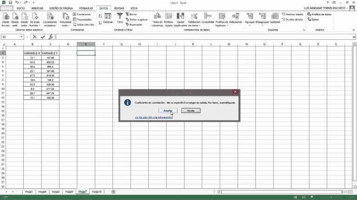Toggle the Filtro funnel icon
Screen dimensions: 357x200
pyautogui.click(x=120, y=18)
